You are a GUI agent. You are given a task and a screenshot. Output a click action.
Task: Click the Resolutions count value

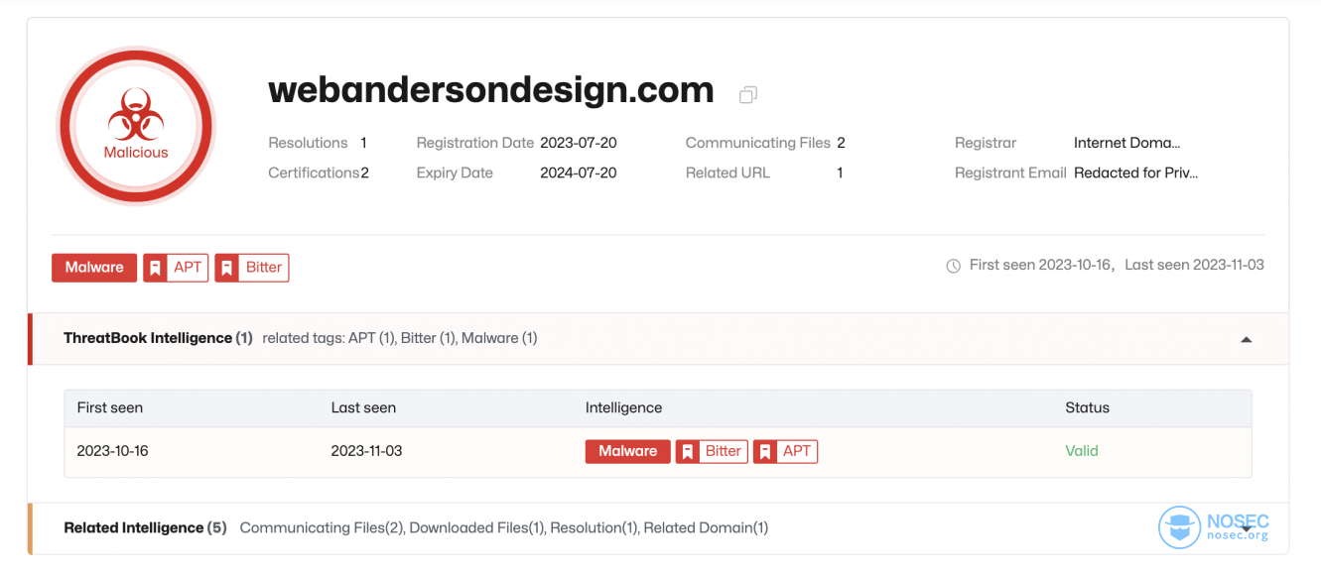click(x=363, y=143)
